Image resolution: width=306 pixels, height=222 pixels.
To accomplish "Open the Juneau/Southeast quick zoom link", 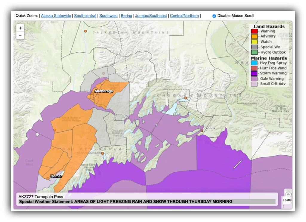I will pyautogui.click(x=151, y=16).
